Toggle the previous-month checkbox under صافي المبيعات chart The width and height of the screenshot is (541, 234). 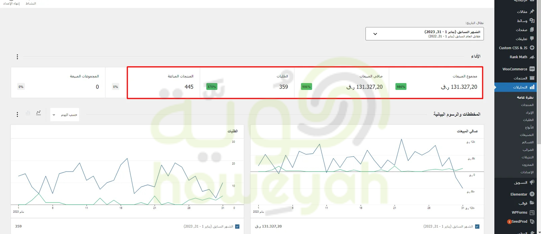pyautogui.click(x=477, y=227)
